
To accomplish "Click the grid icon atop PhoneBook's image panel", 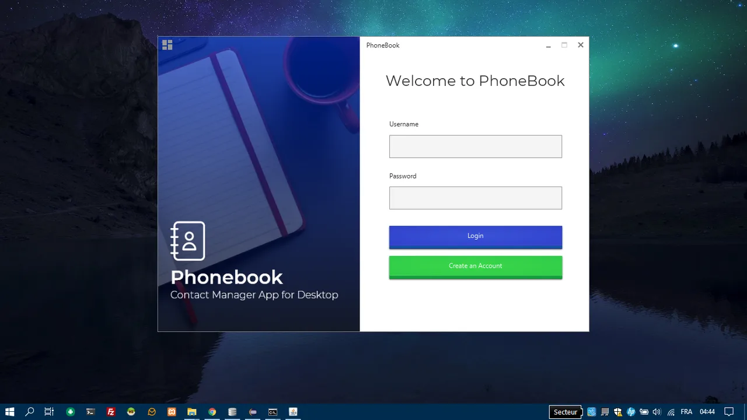I will point(167,45).
